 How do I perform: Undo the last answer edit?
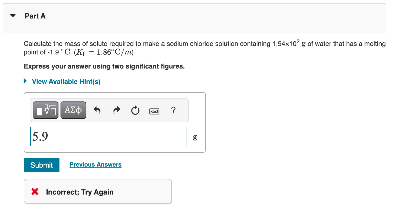tap(97, 110)
